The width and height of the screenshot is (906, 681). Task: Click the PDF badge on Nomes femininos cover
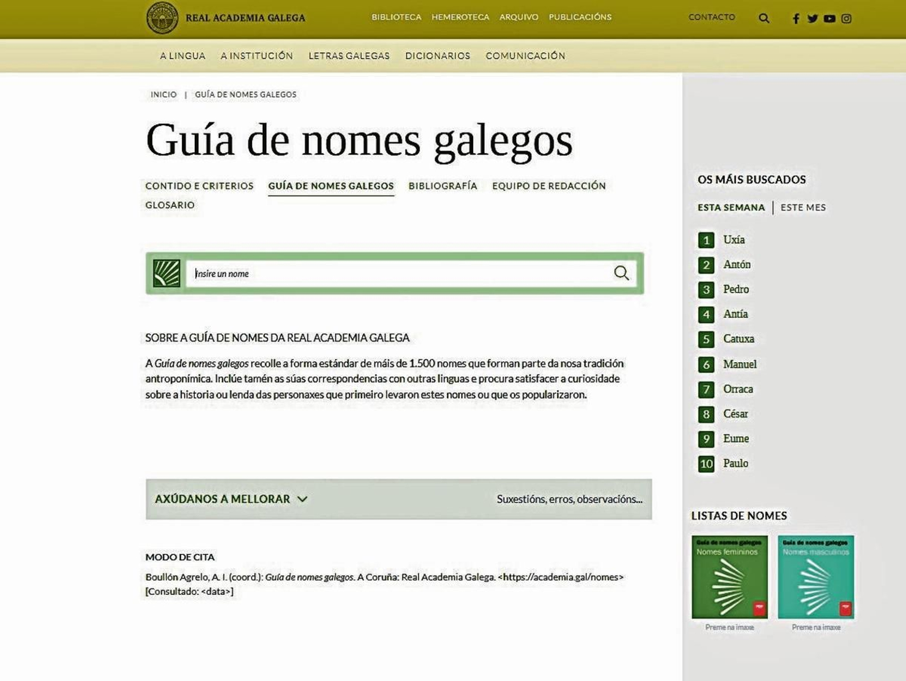coord(759,609)
